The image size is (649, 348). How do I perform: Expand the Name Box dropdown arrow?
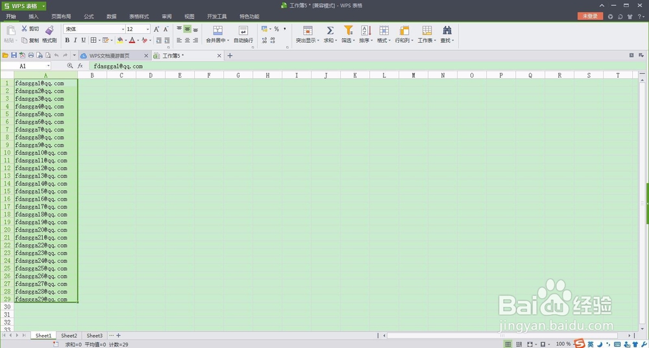tap(49, 66)
